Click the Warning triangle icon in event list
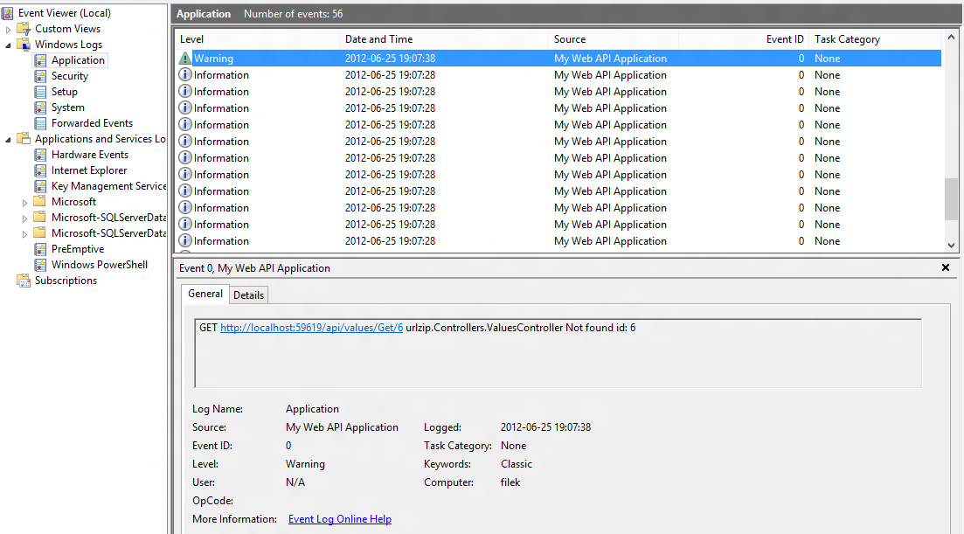Screen dimensions: 964x534 tap(185, 59)
